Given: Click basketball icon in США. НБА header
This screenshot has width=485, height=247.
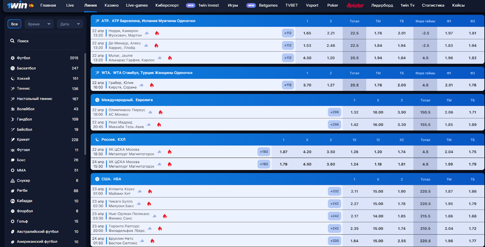Looking at the screenshot, I should [x=97, y=179].
